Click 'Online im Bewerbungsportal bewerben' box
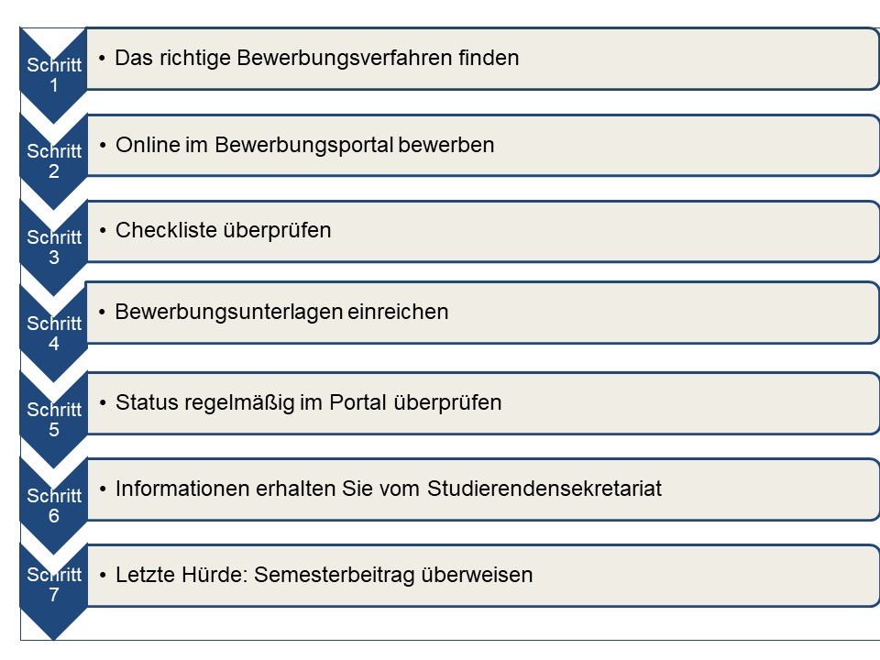 482,146
